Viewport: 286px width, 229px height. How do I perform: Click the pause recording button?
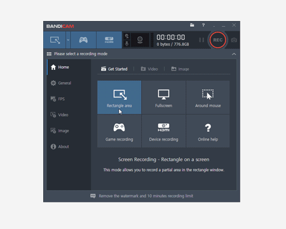point(201,40)
